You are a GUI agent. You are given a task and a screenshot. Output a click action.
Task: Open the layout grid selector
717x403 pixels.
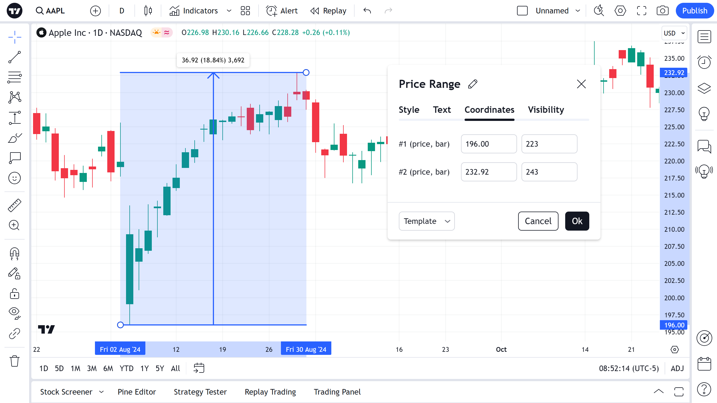click(245, 11)
